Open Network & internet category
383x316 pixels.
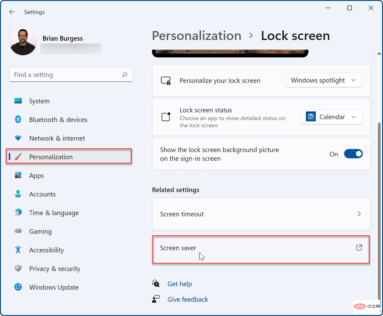tap(69, 138)
